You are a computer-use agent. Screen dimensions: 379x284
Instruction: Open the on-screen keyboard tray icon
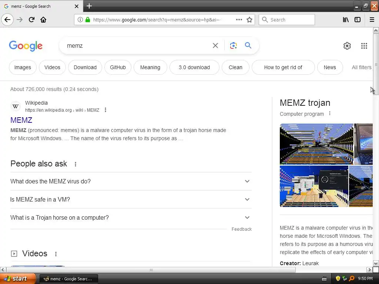click(x=324, y=279)
